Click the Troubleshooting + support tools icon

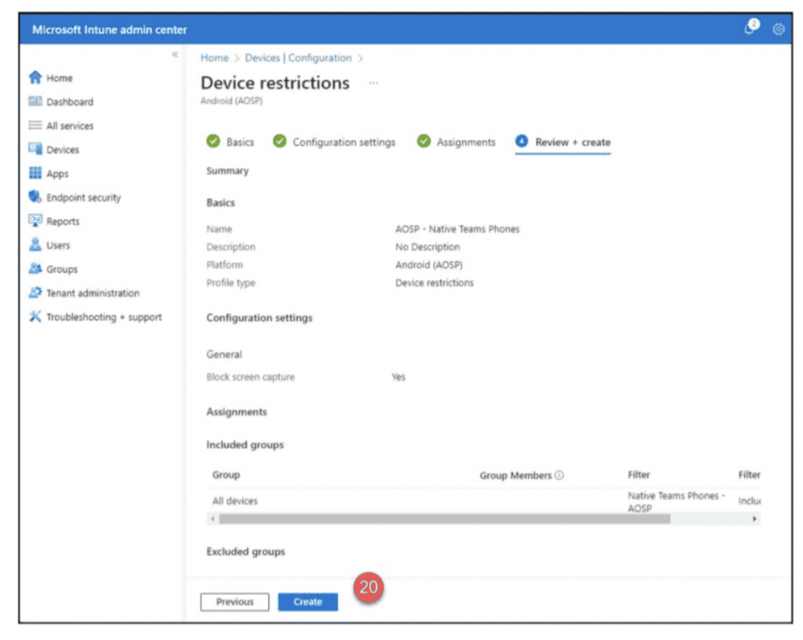tap(35, 316)
